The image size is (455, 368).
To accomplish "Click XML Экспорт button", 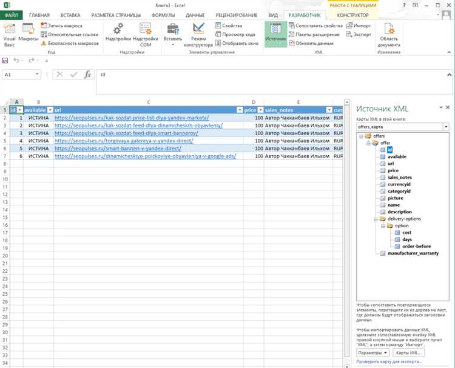I will (x=359, y=34).
